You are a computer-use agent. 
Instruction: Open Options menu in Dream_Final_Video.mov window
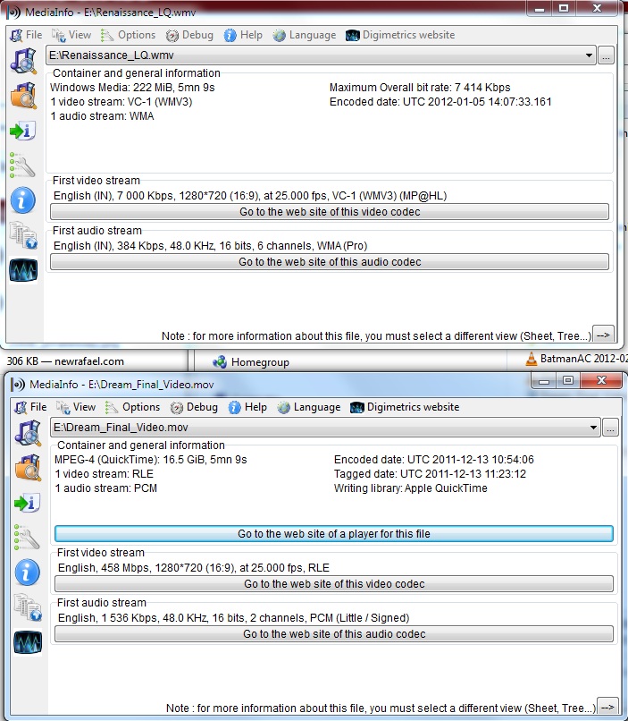pos(133,407)
